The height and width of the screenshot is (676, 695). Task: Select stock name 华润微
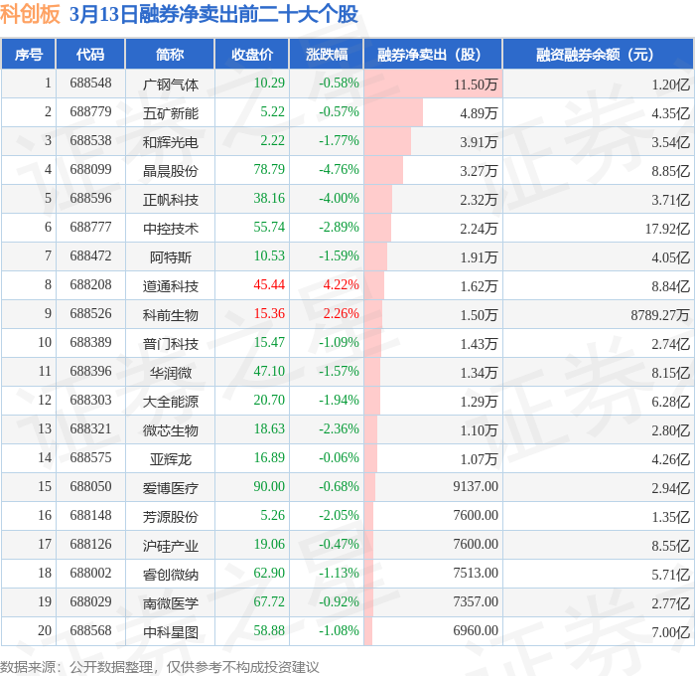[x=170, y=373]
